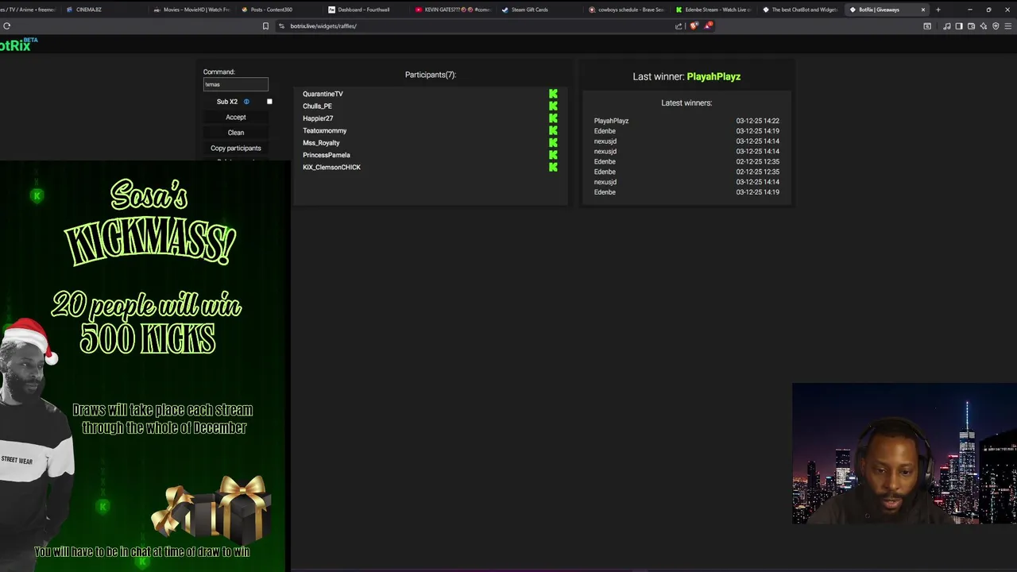Click the Latest winners heading
This screenshot has height=572, width=1017.
coord(686,102)
